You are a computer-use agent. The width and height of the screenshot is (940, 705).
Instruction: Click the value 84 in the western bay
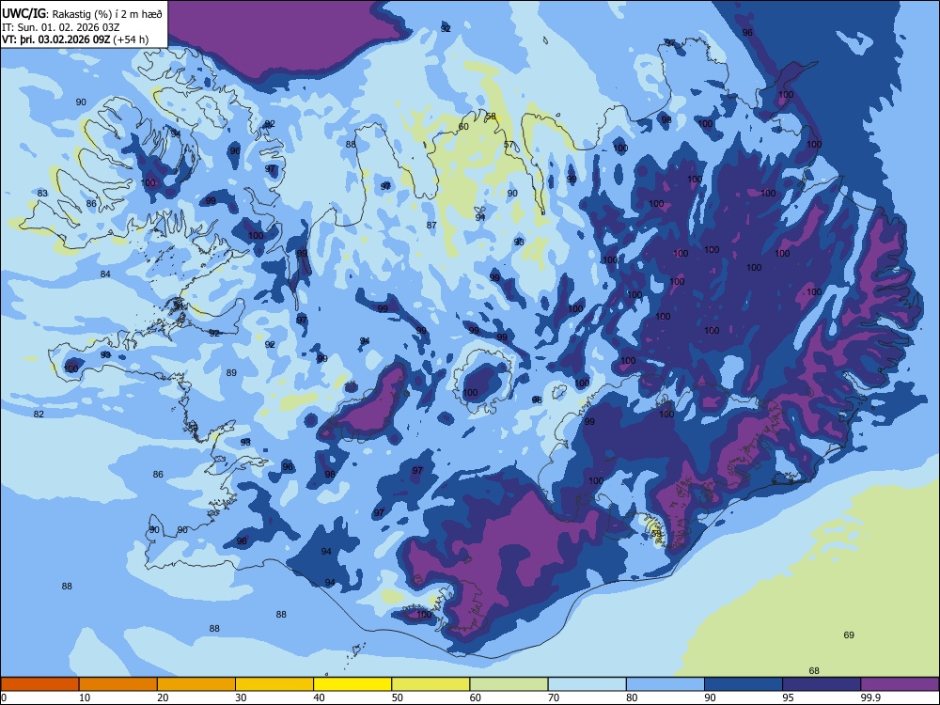pos(105,274)
